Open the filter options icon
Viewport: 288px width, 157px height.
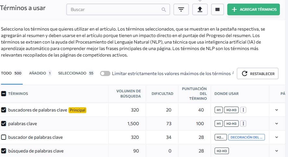tap(181, 9)
